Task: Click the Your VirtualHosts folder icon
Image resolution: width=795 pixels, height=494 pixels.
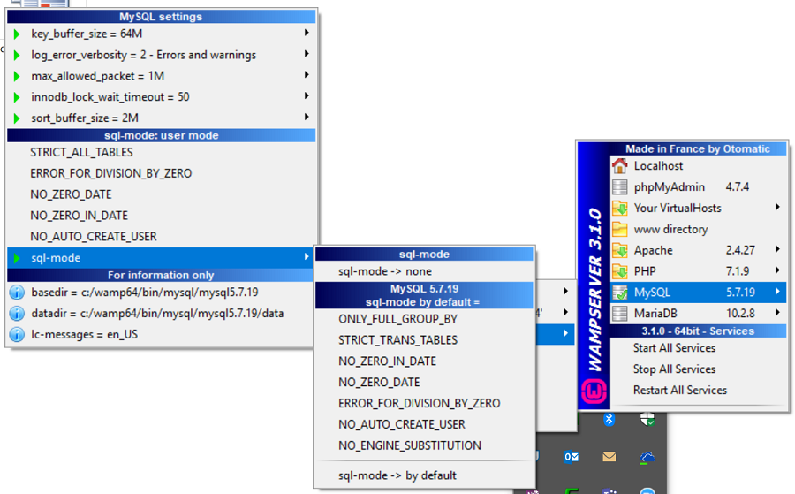Action: coord(619,208)
